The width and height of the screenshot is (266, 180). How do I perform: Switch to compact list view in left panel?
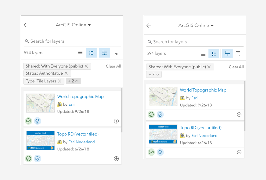tap(81, 53)
